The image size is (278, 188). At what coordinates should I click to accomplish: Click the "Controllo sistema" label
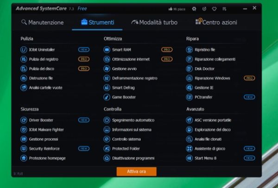[126, 139]
